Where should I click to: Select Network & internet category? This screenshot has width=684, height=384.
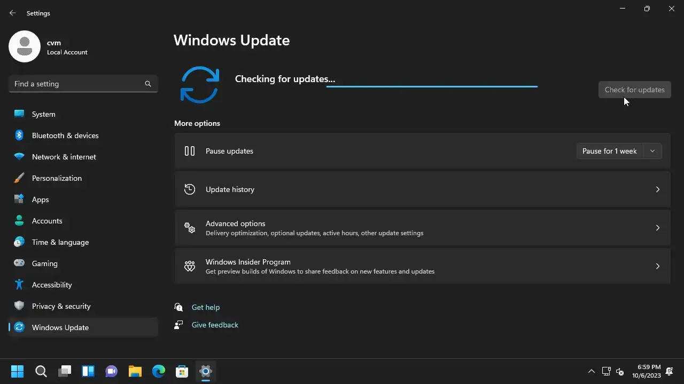[x=64, y=157]
